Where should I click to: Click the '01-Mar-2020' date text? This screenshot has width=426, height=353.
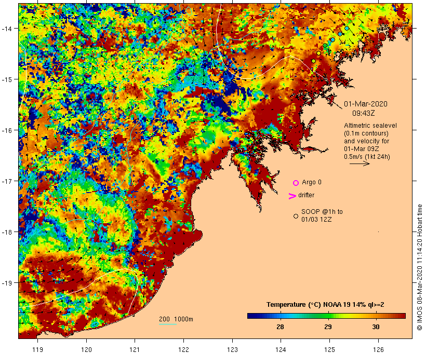point(366,104)
